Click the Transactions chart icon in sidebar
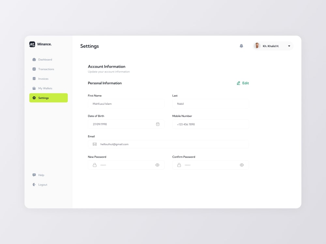This screenshot has height=244, width=326. (34, 69)
